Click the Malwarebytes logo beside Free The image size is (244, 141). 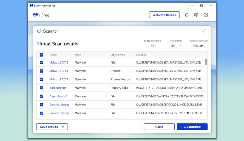point(36,15)
